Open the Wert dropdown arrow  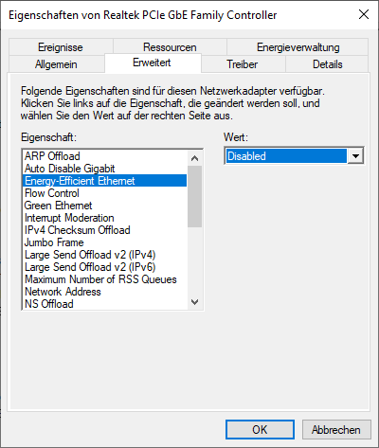pyautogui.click(x=355, y=156)
